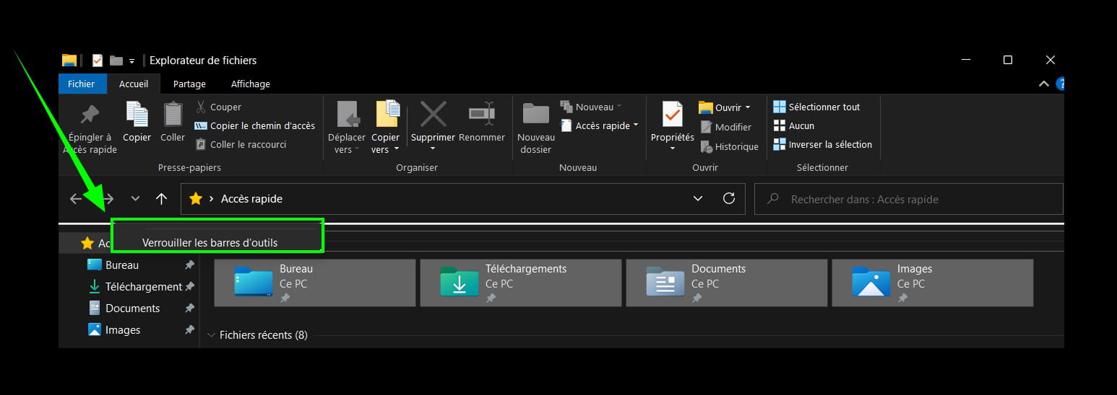This screenshot has width=1117, height=395.
Task: Click the Rechercher dans Accès rapide box
Action: (x=908, y=199)
